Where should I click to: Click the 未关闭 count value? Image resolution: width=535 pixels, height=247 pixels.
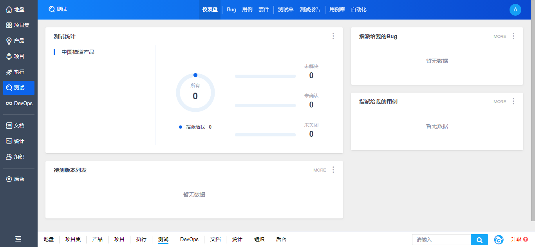tap(311, 134)
